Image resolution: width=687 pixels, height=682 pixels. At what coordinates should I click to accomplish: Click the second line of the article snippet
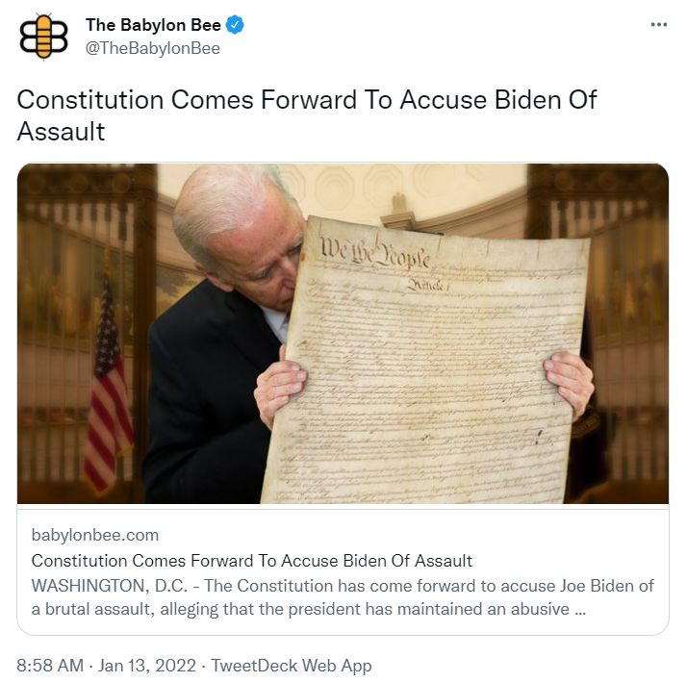(x=309, y=609)
